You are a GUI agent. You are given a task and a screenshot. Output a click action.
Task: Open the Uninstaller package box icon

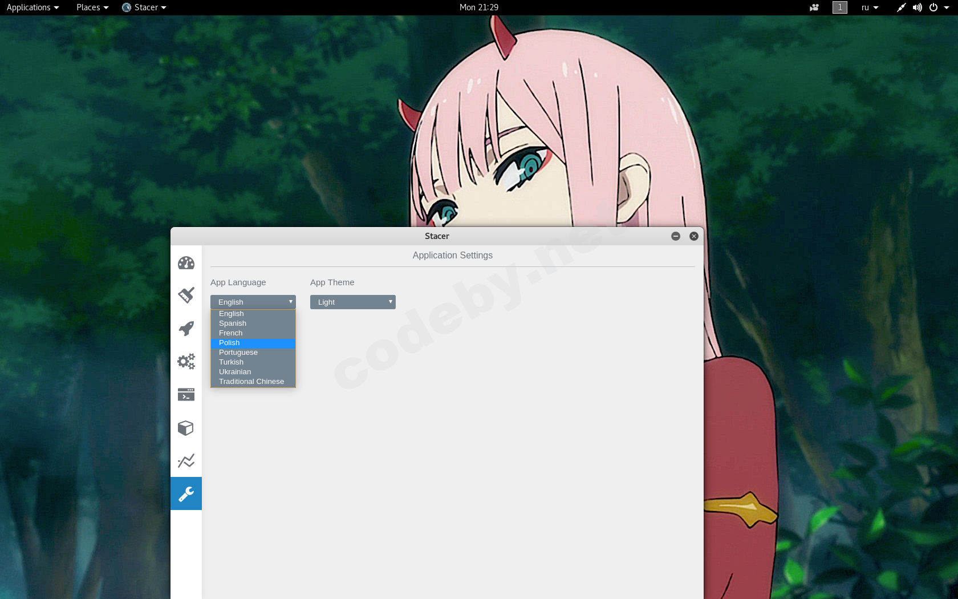coord(186,428)
